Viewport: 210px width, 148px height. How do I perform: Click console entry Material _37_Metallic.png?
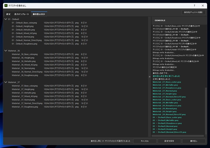[165, 85]
